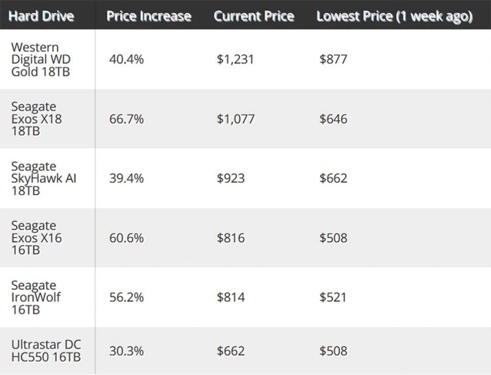Select the 30.3% price increase cell
This screenshot has width=491, height=375.
coord(127,351)
